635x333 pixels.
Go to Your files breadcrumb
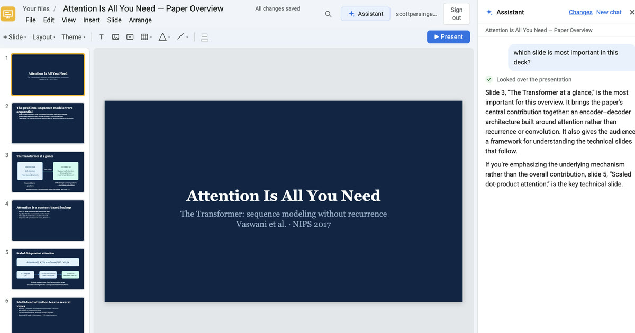[36, 8]
